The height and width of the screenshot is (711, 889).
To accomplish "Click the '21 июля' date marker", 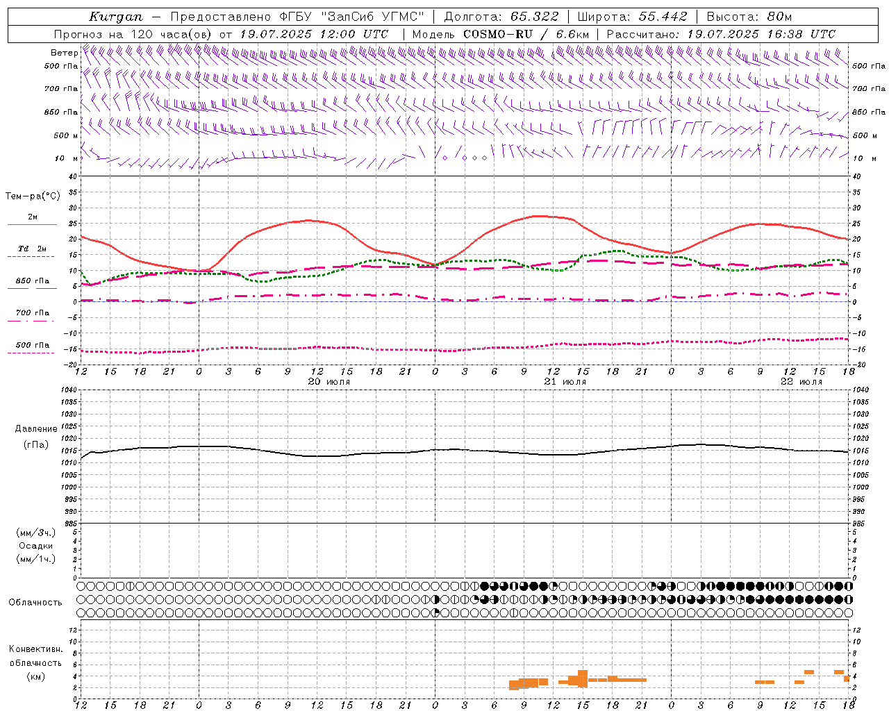I will 565,382.
